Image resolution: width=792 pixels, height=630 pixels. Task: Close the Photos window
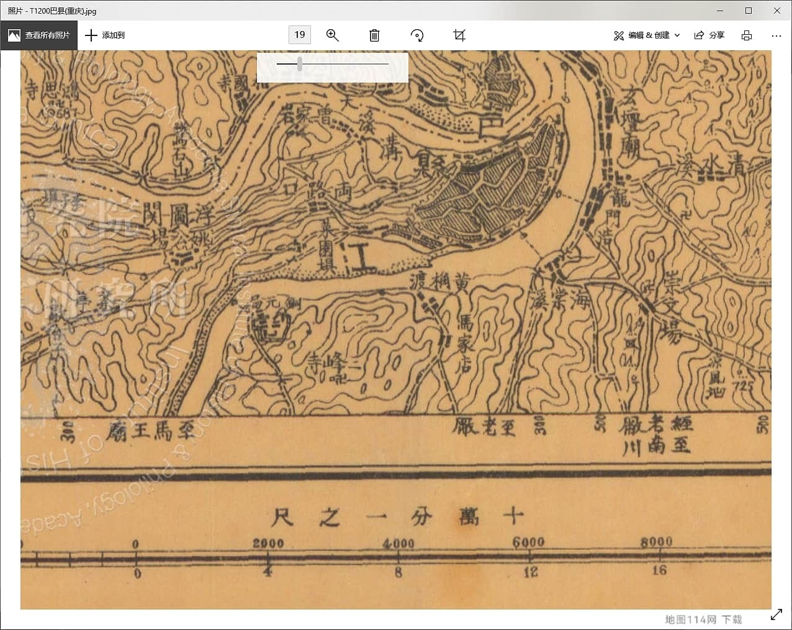point(777,11)
